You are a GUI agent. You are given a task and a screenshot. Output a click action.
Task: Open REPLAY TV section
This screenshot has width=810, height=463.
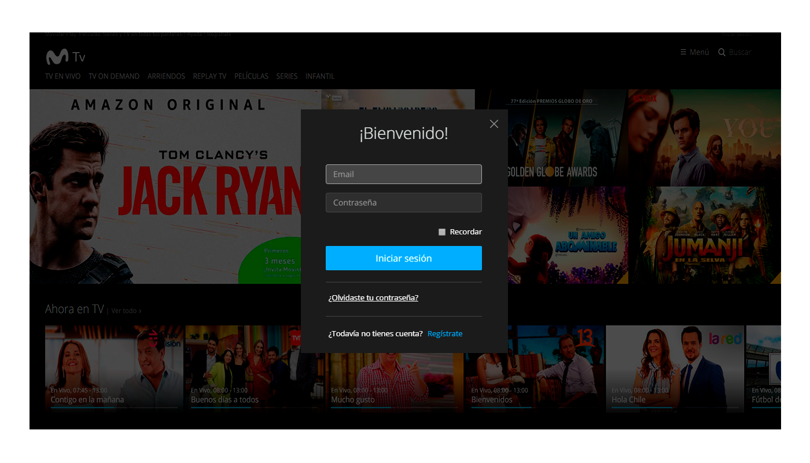coord(209,76)
